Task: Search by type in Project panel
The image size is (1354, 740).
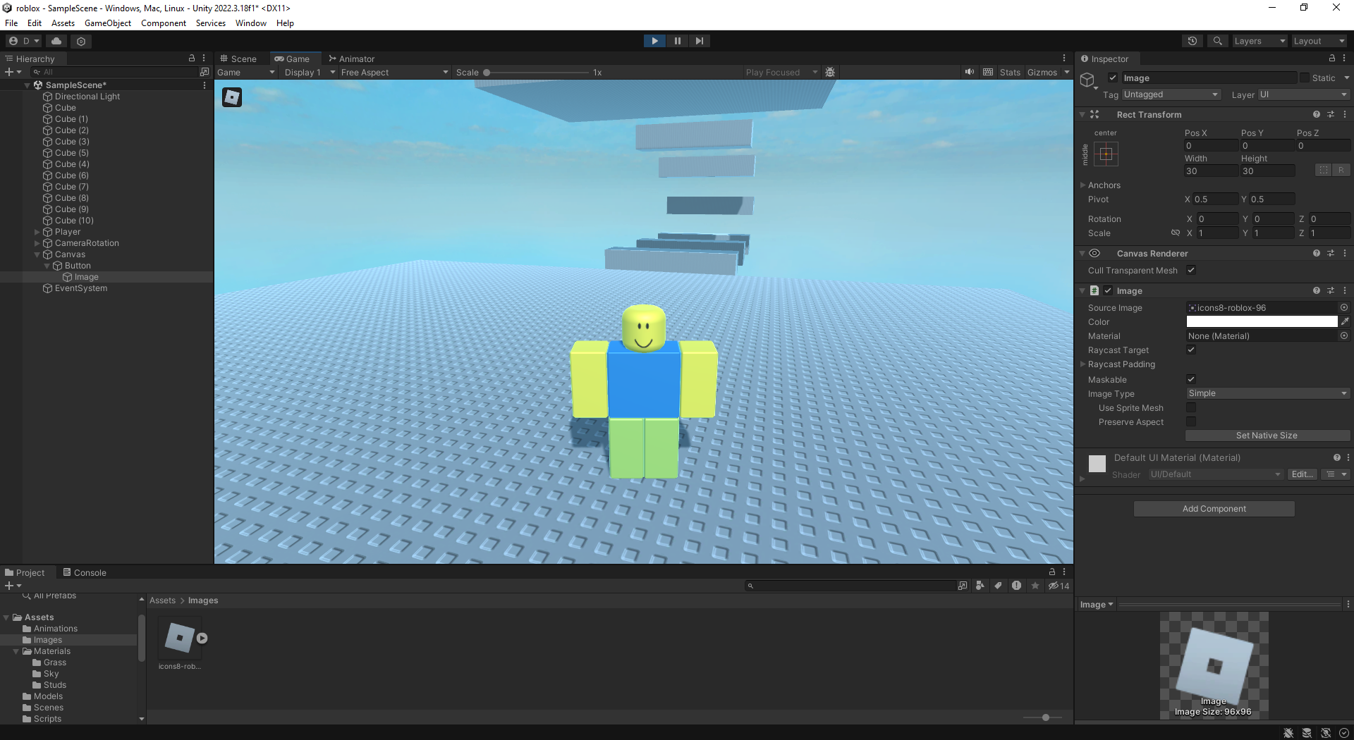Action: 980,586
